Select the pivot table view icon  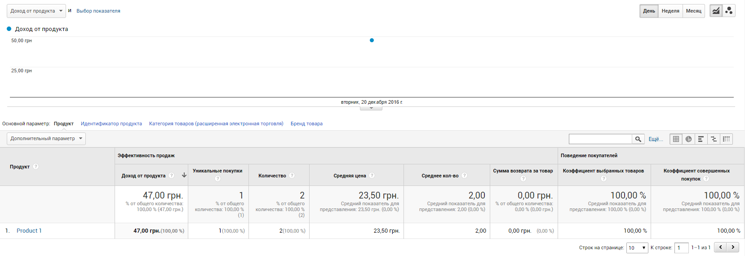(726, 139)
